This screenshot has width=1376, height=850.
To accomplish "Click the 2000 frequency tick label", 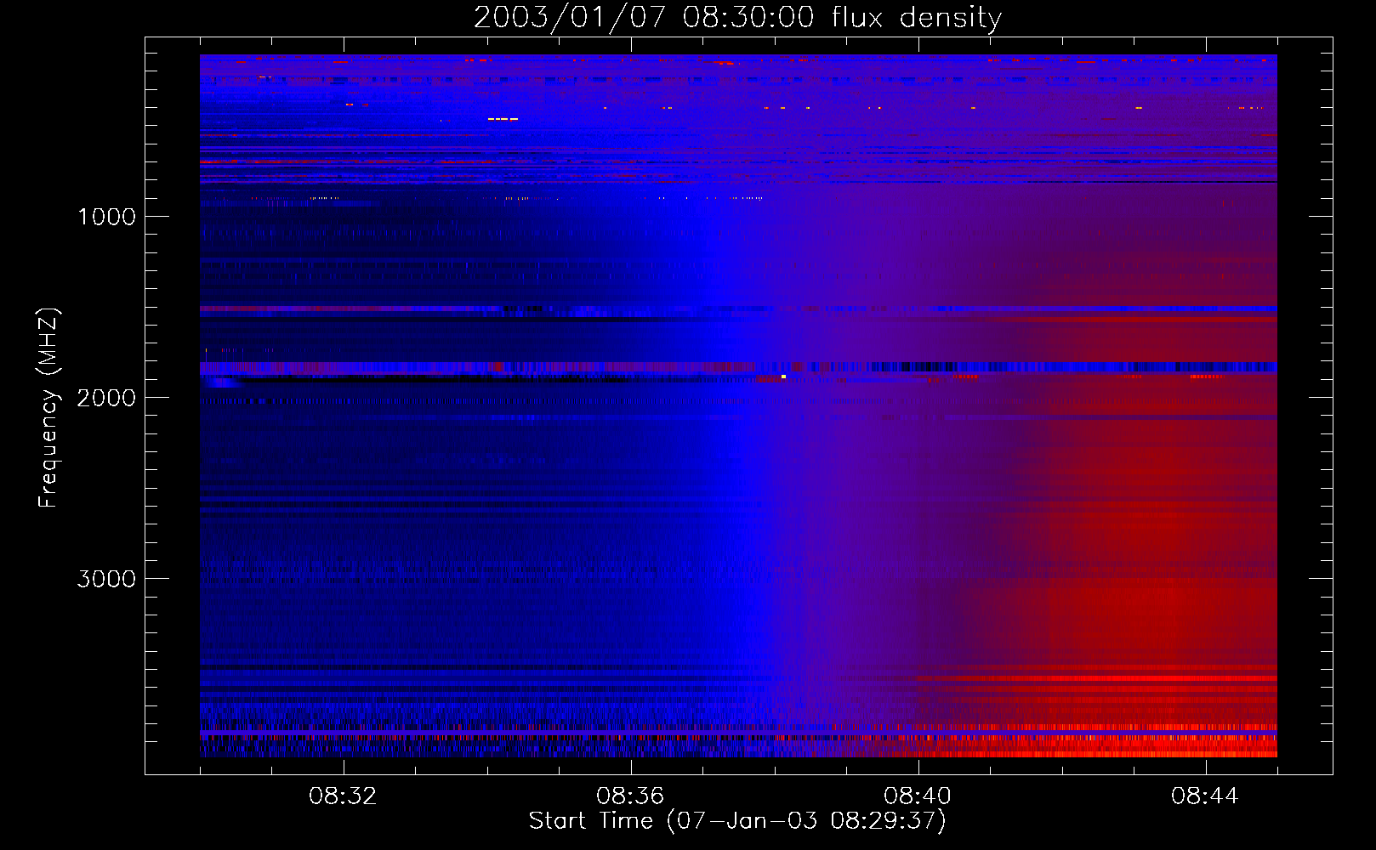I will [x=106, y=398].
